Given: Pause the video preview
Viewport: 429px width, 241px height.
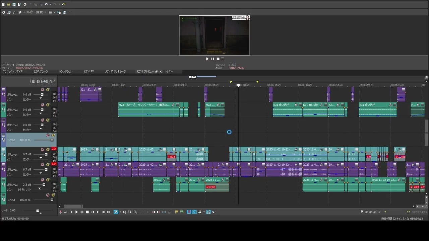Looking at the screenshot, I should pos(212,59).
